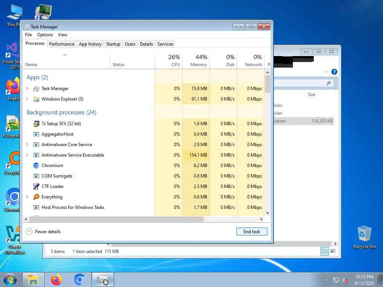Open the File menu

click(x=28, y=35)
